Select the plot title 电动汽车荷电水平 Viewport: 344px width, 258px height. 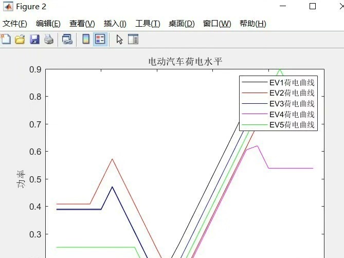coord(185,62)
